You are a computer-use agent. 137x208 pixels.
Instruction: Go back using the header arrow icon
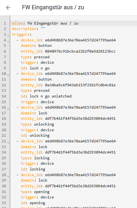8,8
